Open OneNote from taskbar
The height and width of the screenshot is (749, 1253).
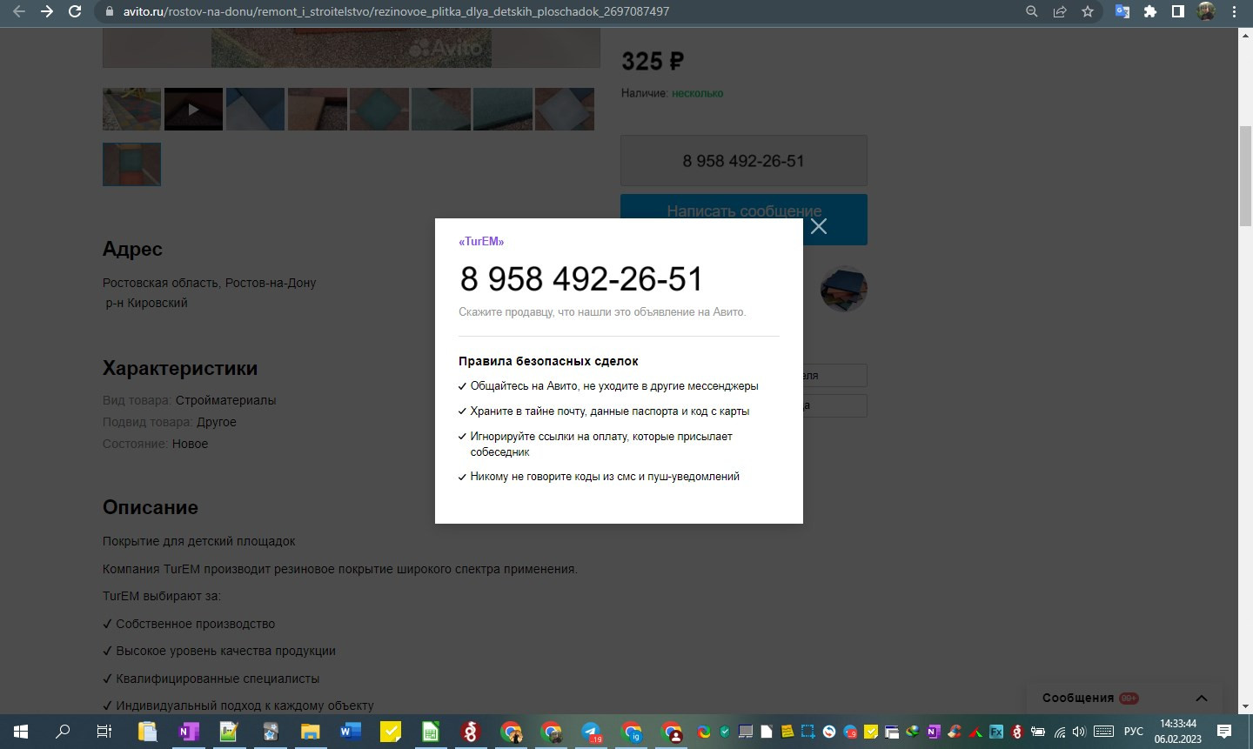188,732
